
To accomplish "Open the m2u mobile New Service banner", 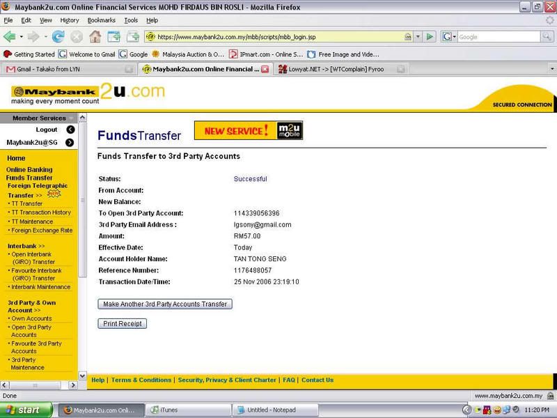I will tap(248, 130).
